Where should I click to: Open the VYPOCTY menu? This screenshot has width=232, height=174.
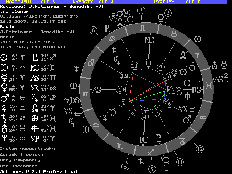pos(81,2)
